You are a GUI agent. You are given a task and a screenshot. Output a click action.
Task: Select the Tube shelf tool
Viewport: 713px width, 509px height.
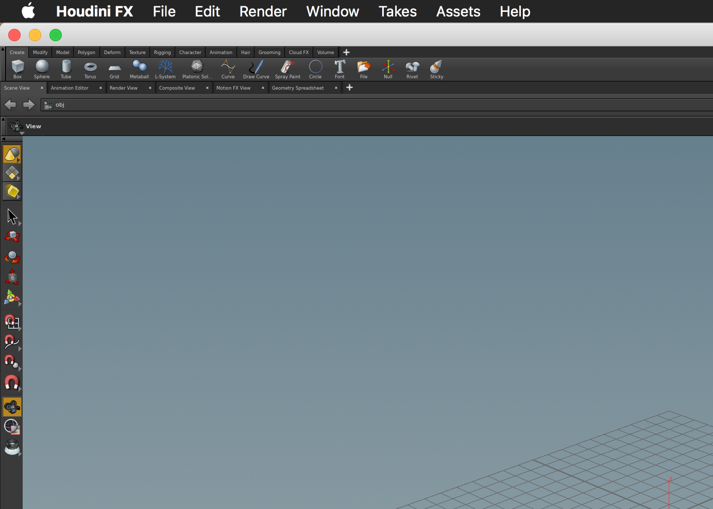tap(66, 69)
